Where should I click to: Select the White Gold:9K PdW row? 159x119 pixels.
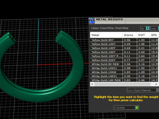pos(125,64)
